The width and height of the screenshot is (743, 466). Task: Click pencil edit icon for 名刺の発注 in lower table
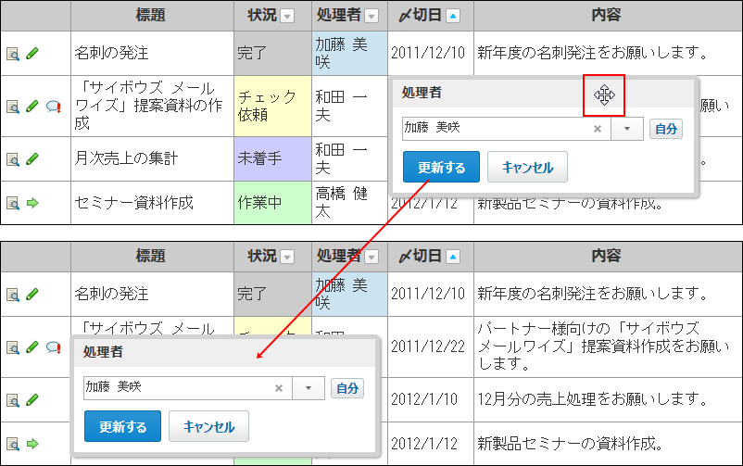click(32, 294)
